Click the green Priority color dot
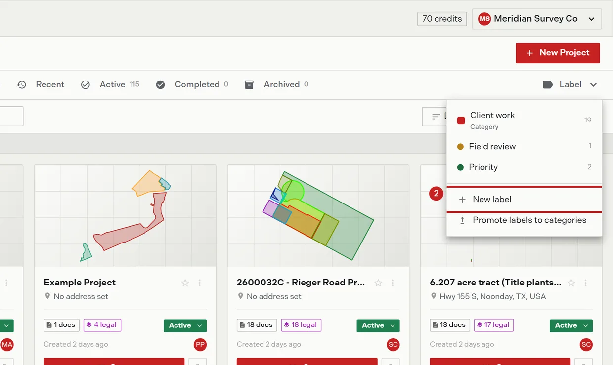The image size is (613, 365). click(x=461, y=167)
